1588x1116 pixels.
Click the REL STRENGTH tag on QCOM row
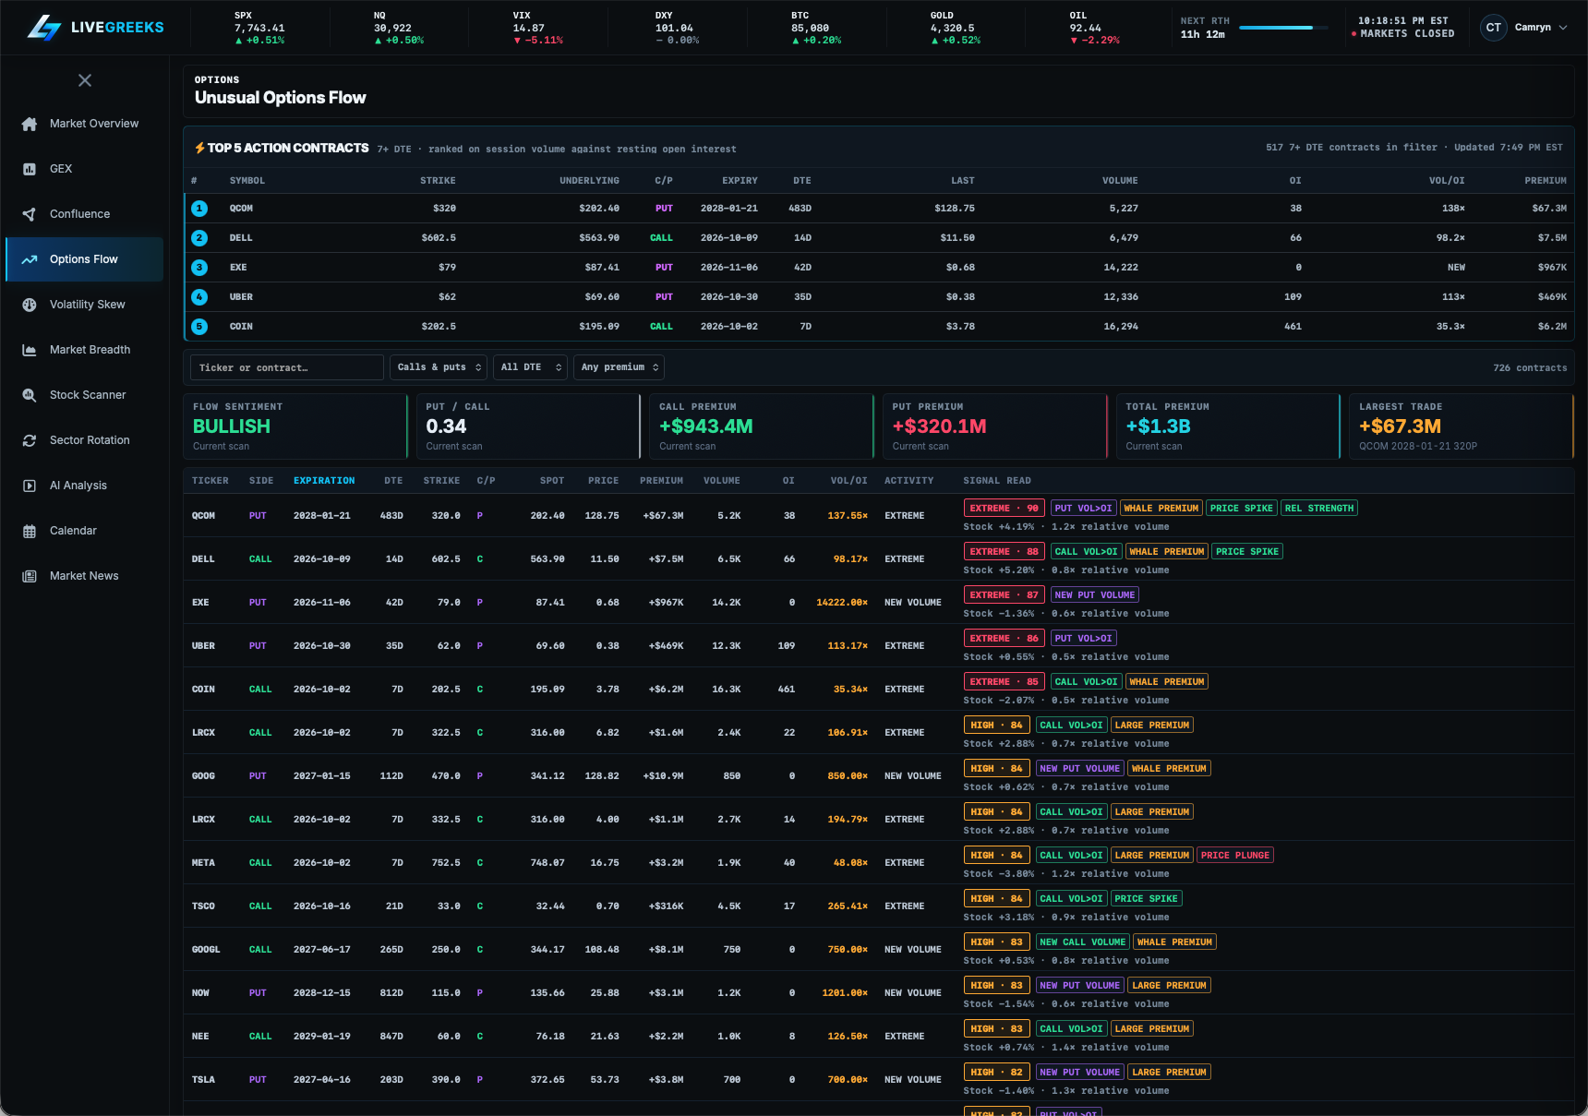pyautogui.click(x=1319, y=509)
